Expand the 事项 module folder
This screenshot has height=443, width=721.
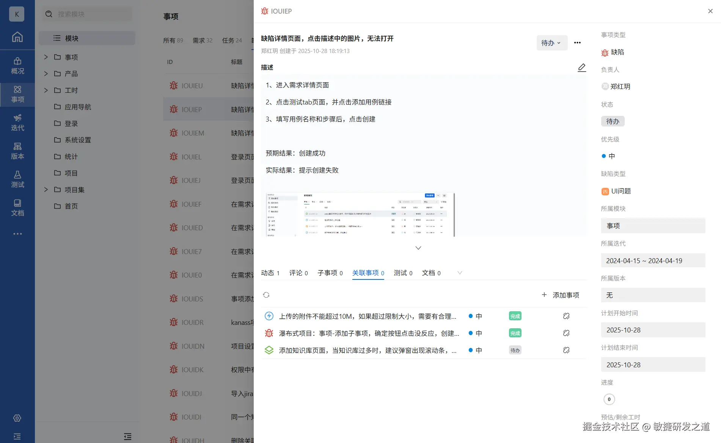(46, 57)
